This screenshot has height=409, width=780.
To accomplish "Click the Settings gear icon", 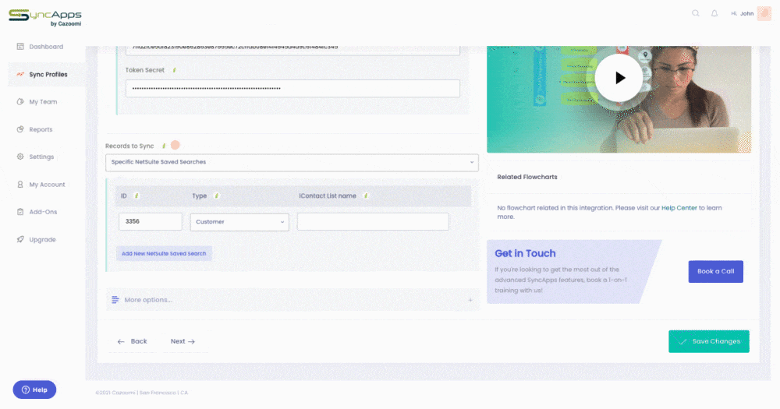I will pos(20,157).
